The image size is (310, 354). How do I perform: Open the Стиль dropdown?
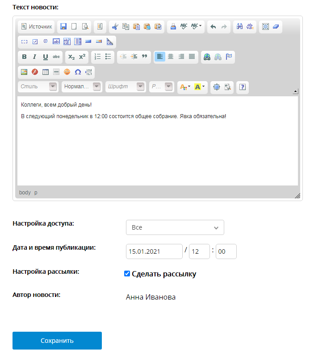tap(38, 87)
